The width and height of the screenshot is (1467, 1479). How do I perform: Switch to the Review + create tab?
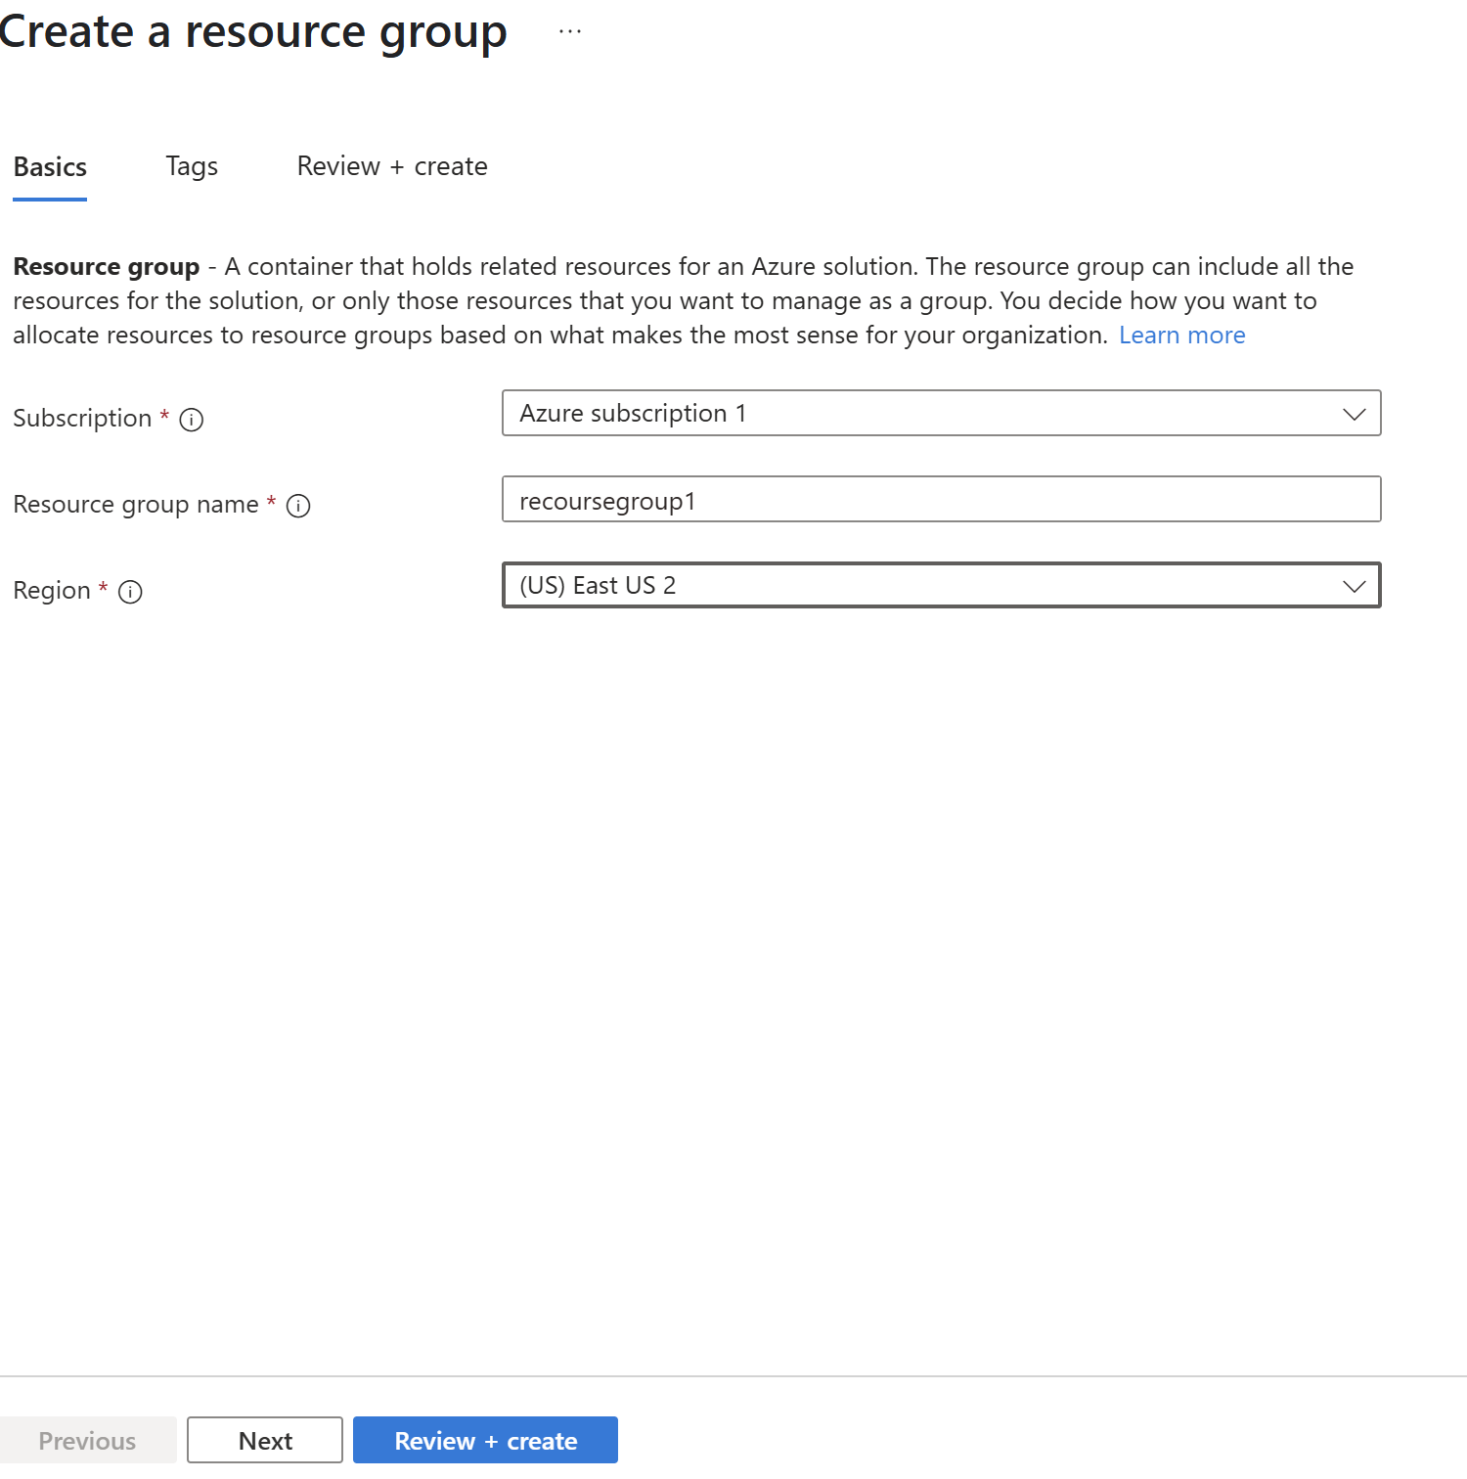click(391, 166)
